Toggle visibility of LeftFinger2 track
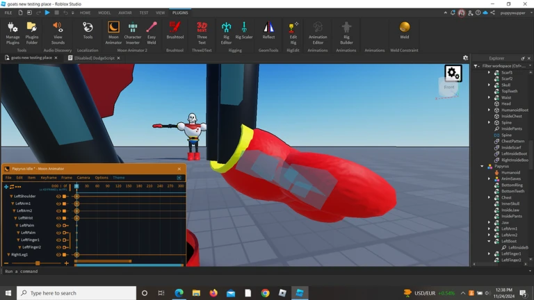Screen dimensions: 534x300 click(58, 247)
